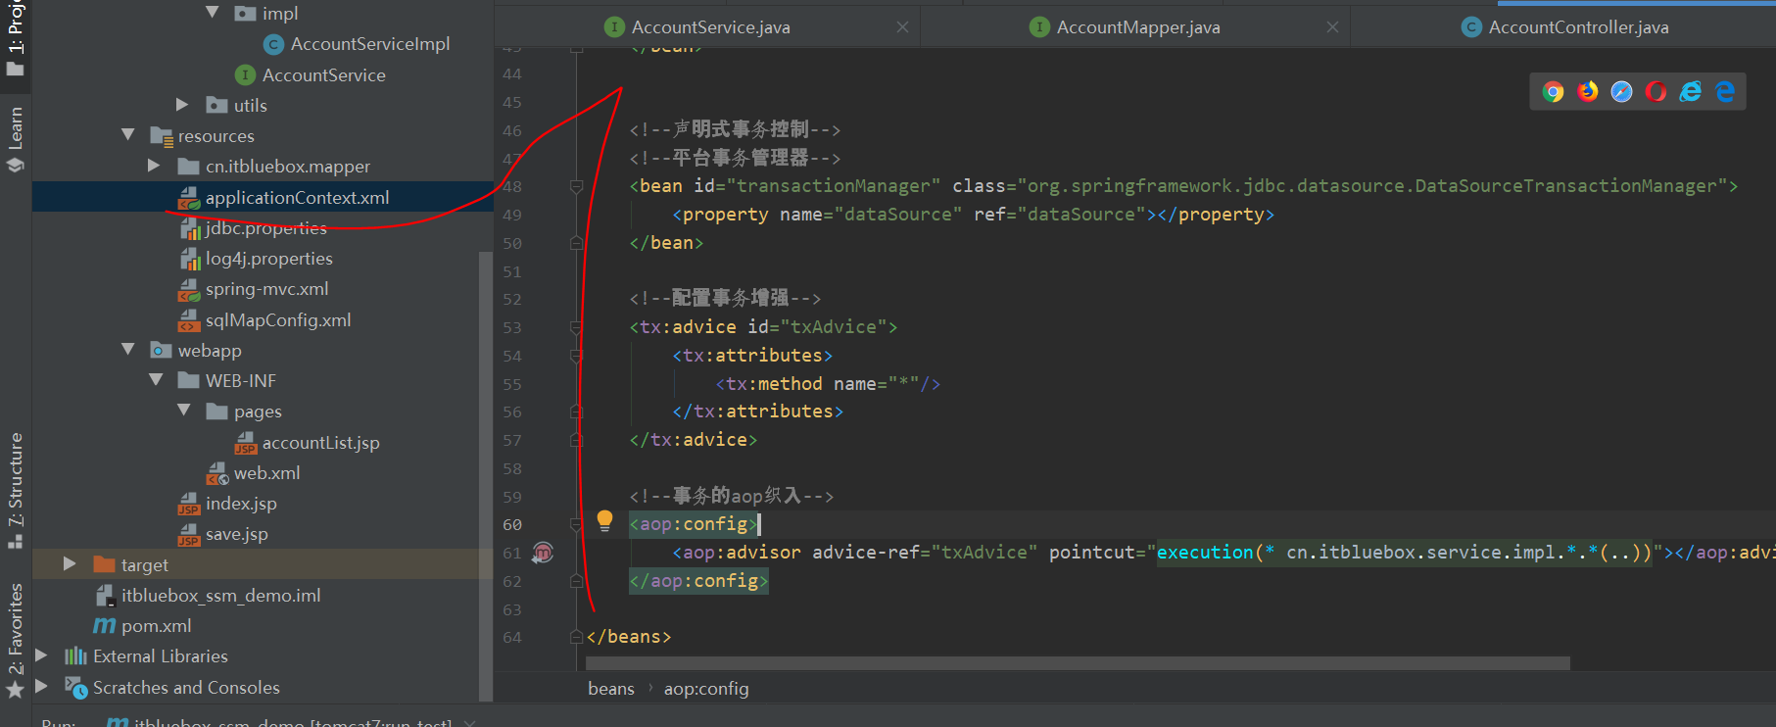Click the Scratches and Consoles icon
Image resolution: width=1776 pixels, height=727 pixels.
pyautogui.click(x=75, y=687)
